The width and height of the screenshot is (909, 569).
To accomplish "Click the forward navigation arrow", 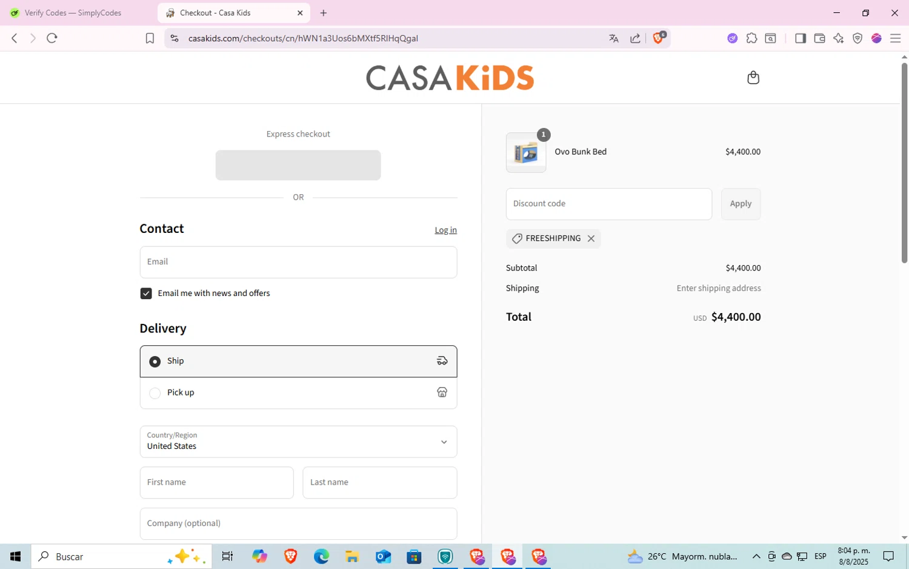I will 33,38.
